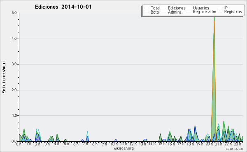
Task: Click the "4 h" x-axis label
Action: pyautogui.click(x=56, y=144)
